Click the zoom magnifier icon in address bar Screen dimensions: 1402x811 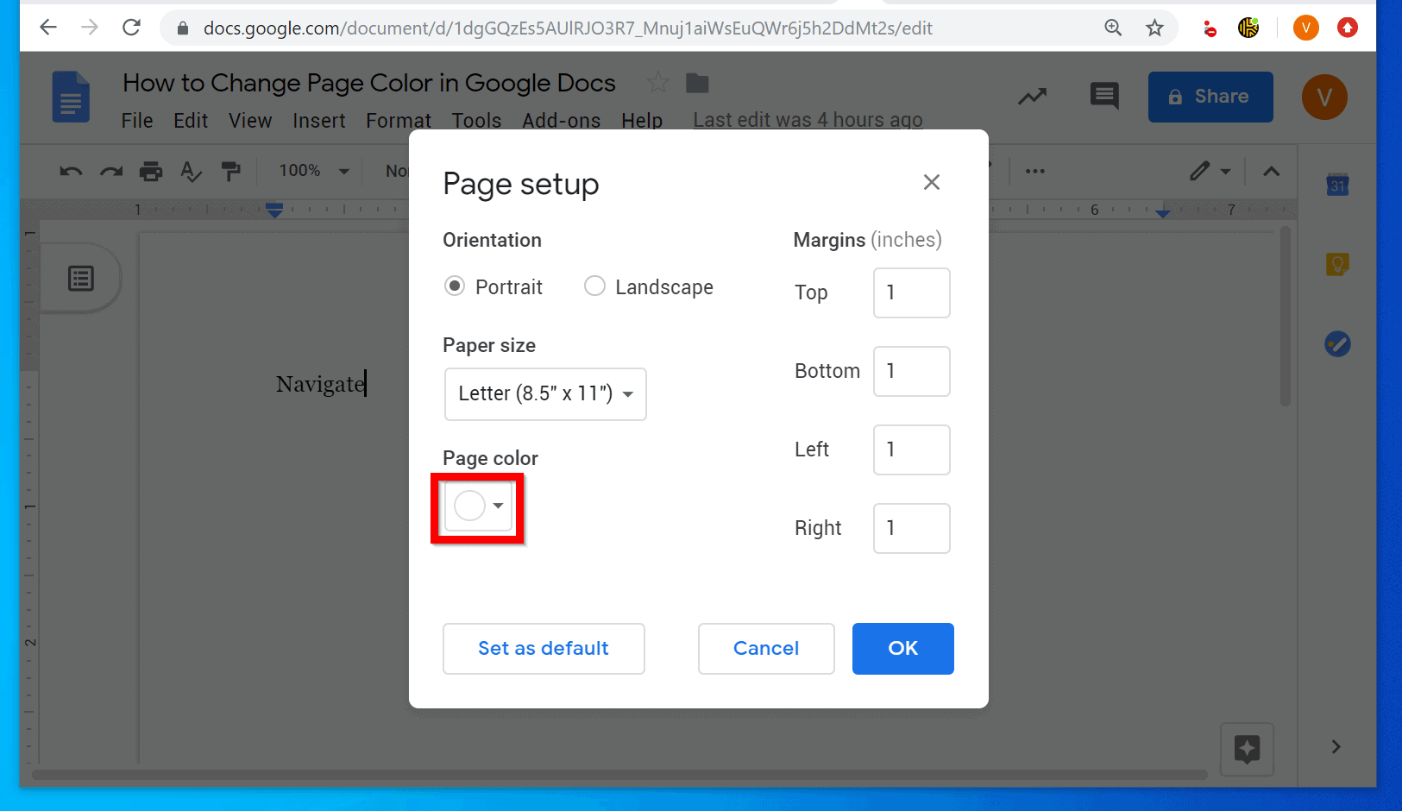[1113, 28]
